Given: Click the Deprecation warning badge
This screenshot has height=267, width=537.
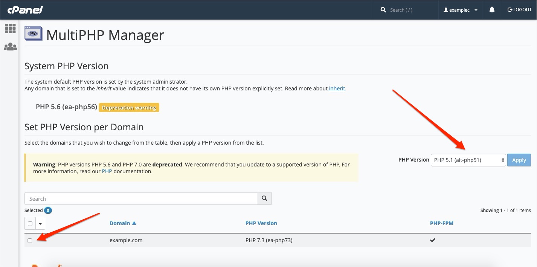Looking at the screenshot, I should coord(129,108).
